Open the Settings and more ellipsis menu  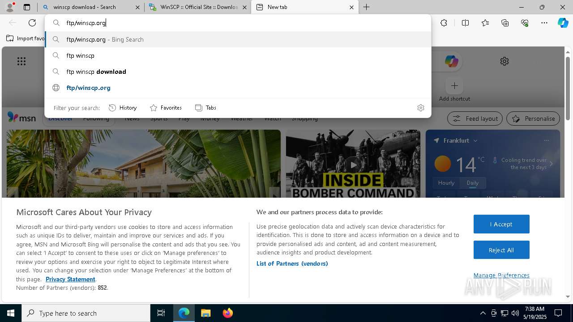point(544,23)
